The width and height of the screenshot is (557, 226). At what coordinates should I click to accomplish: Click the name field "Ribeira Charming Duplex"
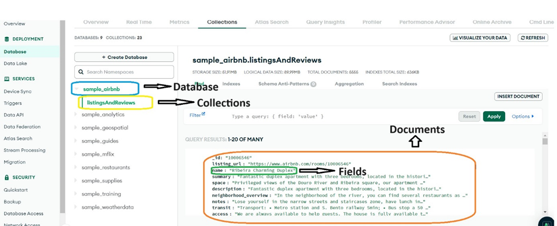(x=254, y=170)
